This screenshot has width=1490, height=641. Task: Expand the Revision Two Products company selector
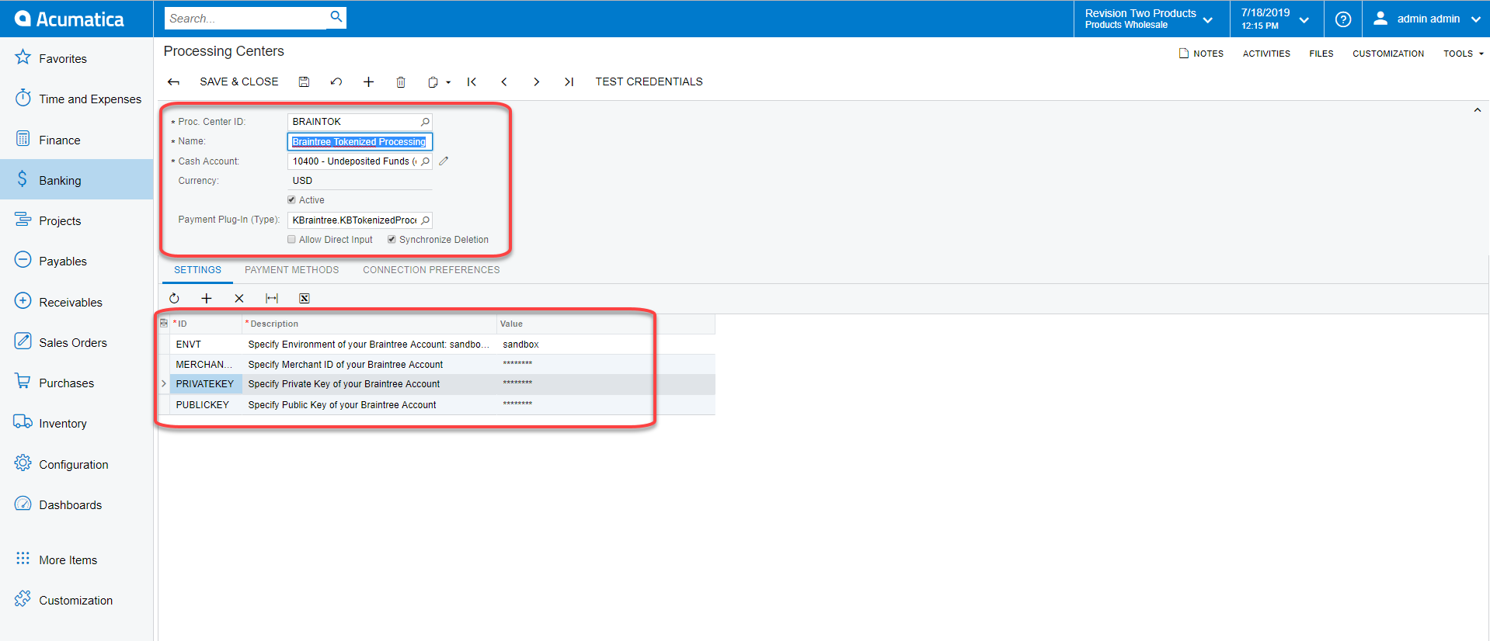(1150, 19)
